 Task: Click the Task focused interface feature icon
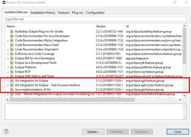pos(12,85)
